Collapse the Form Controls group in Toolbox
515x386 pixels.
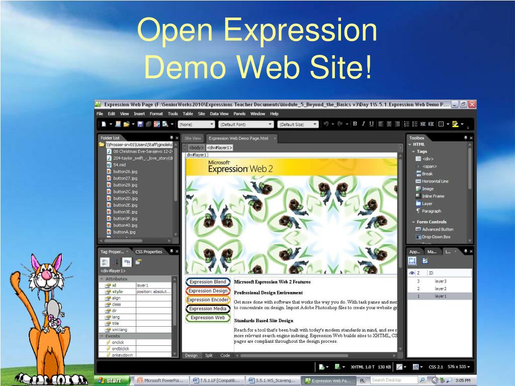click(413, 222)
